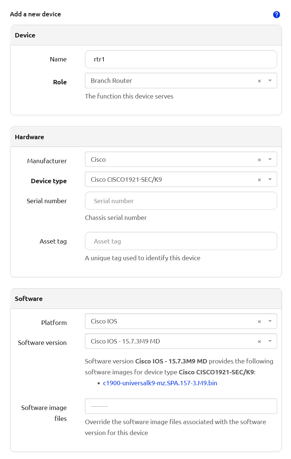Clear the Cisco manufacturer selection
This screenshot has width=291, height=459.
pyautogui.click(x=259, y=159)
